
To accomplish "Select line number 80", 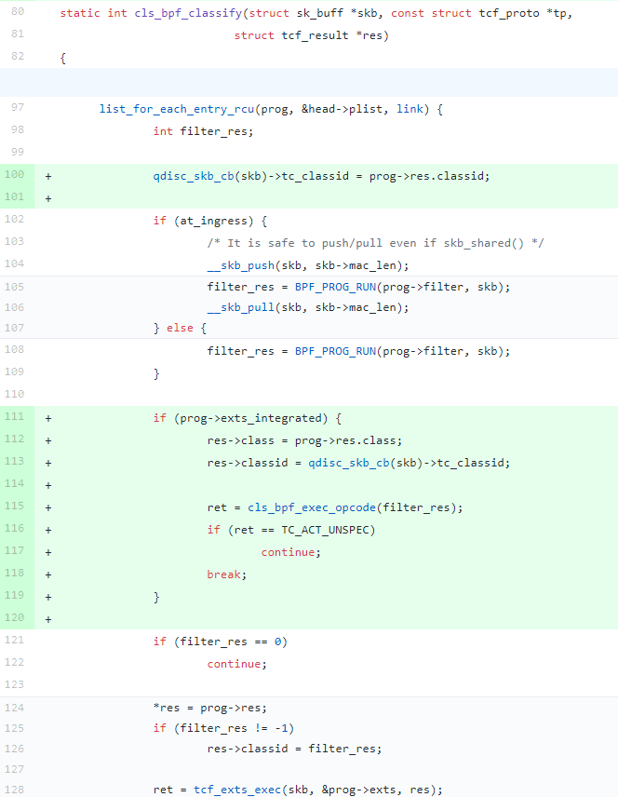I will (18, 14).
